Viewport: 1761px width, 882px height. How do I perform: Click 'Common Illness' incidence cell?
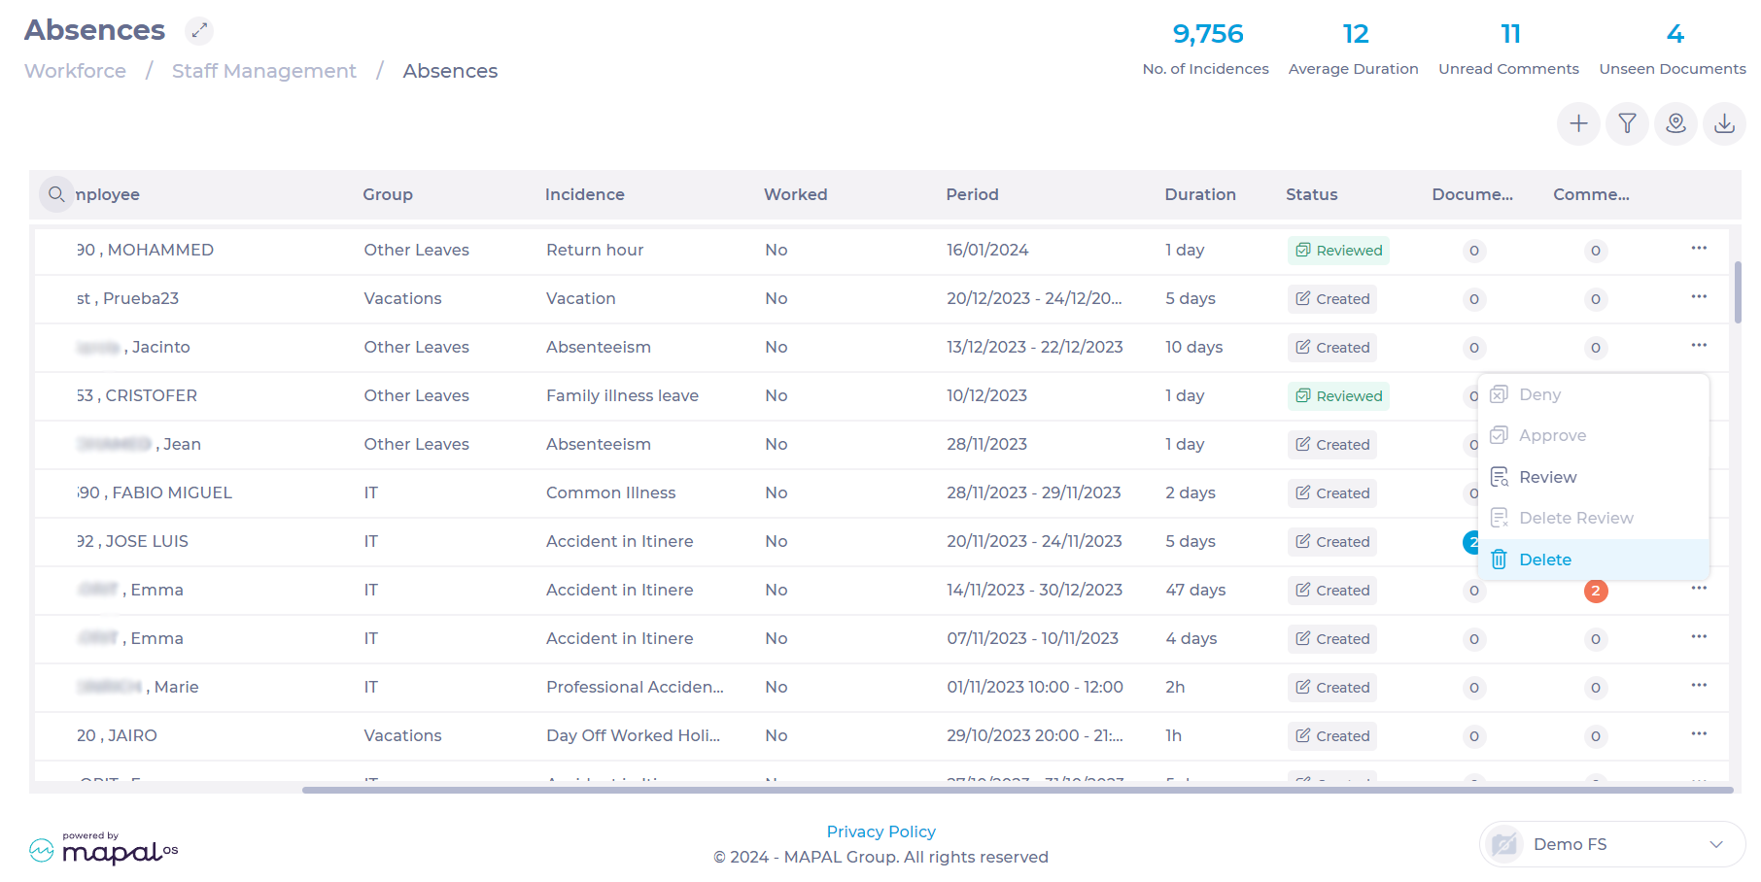tap(610, 492)
